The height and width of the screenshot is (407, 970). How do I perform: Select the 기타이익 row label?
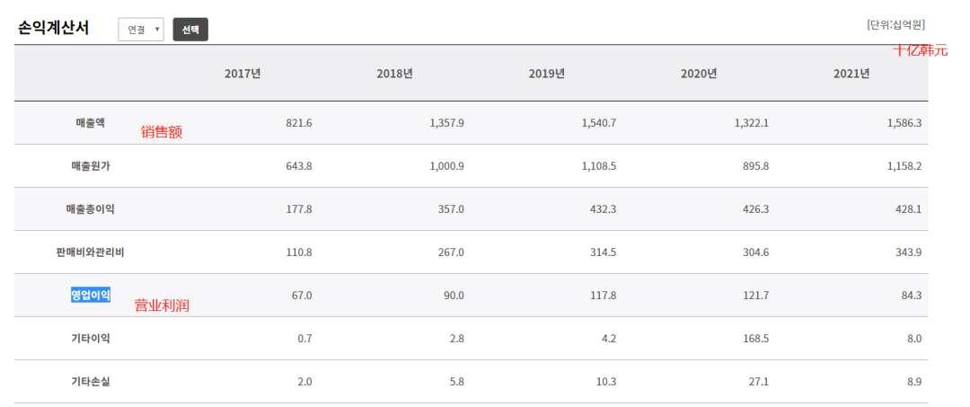coord(90,339)
